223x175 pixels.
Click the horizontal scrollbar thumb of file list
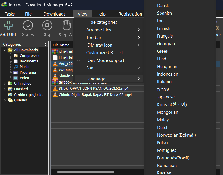tap(86, 172)
